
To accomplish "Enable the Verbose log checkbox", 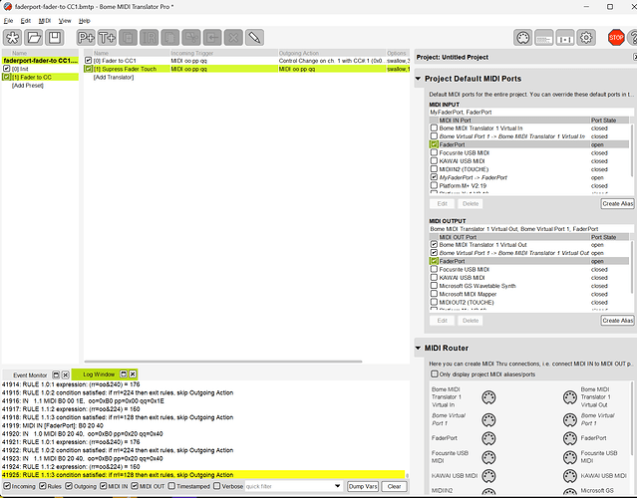I will point(216,486).
